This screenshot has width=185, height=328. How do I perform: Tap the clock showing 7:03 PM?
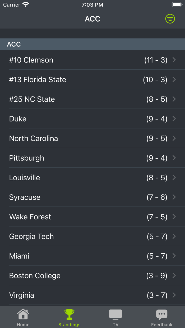(92, 4)
